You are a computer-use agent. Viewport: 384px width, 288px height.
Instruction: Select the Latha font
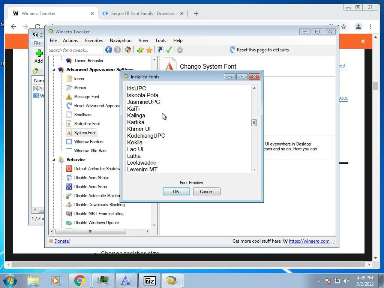189,156
